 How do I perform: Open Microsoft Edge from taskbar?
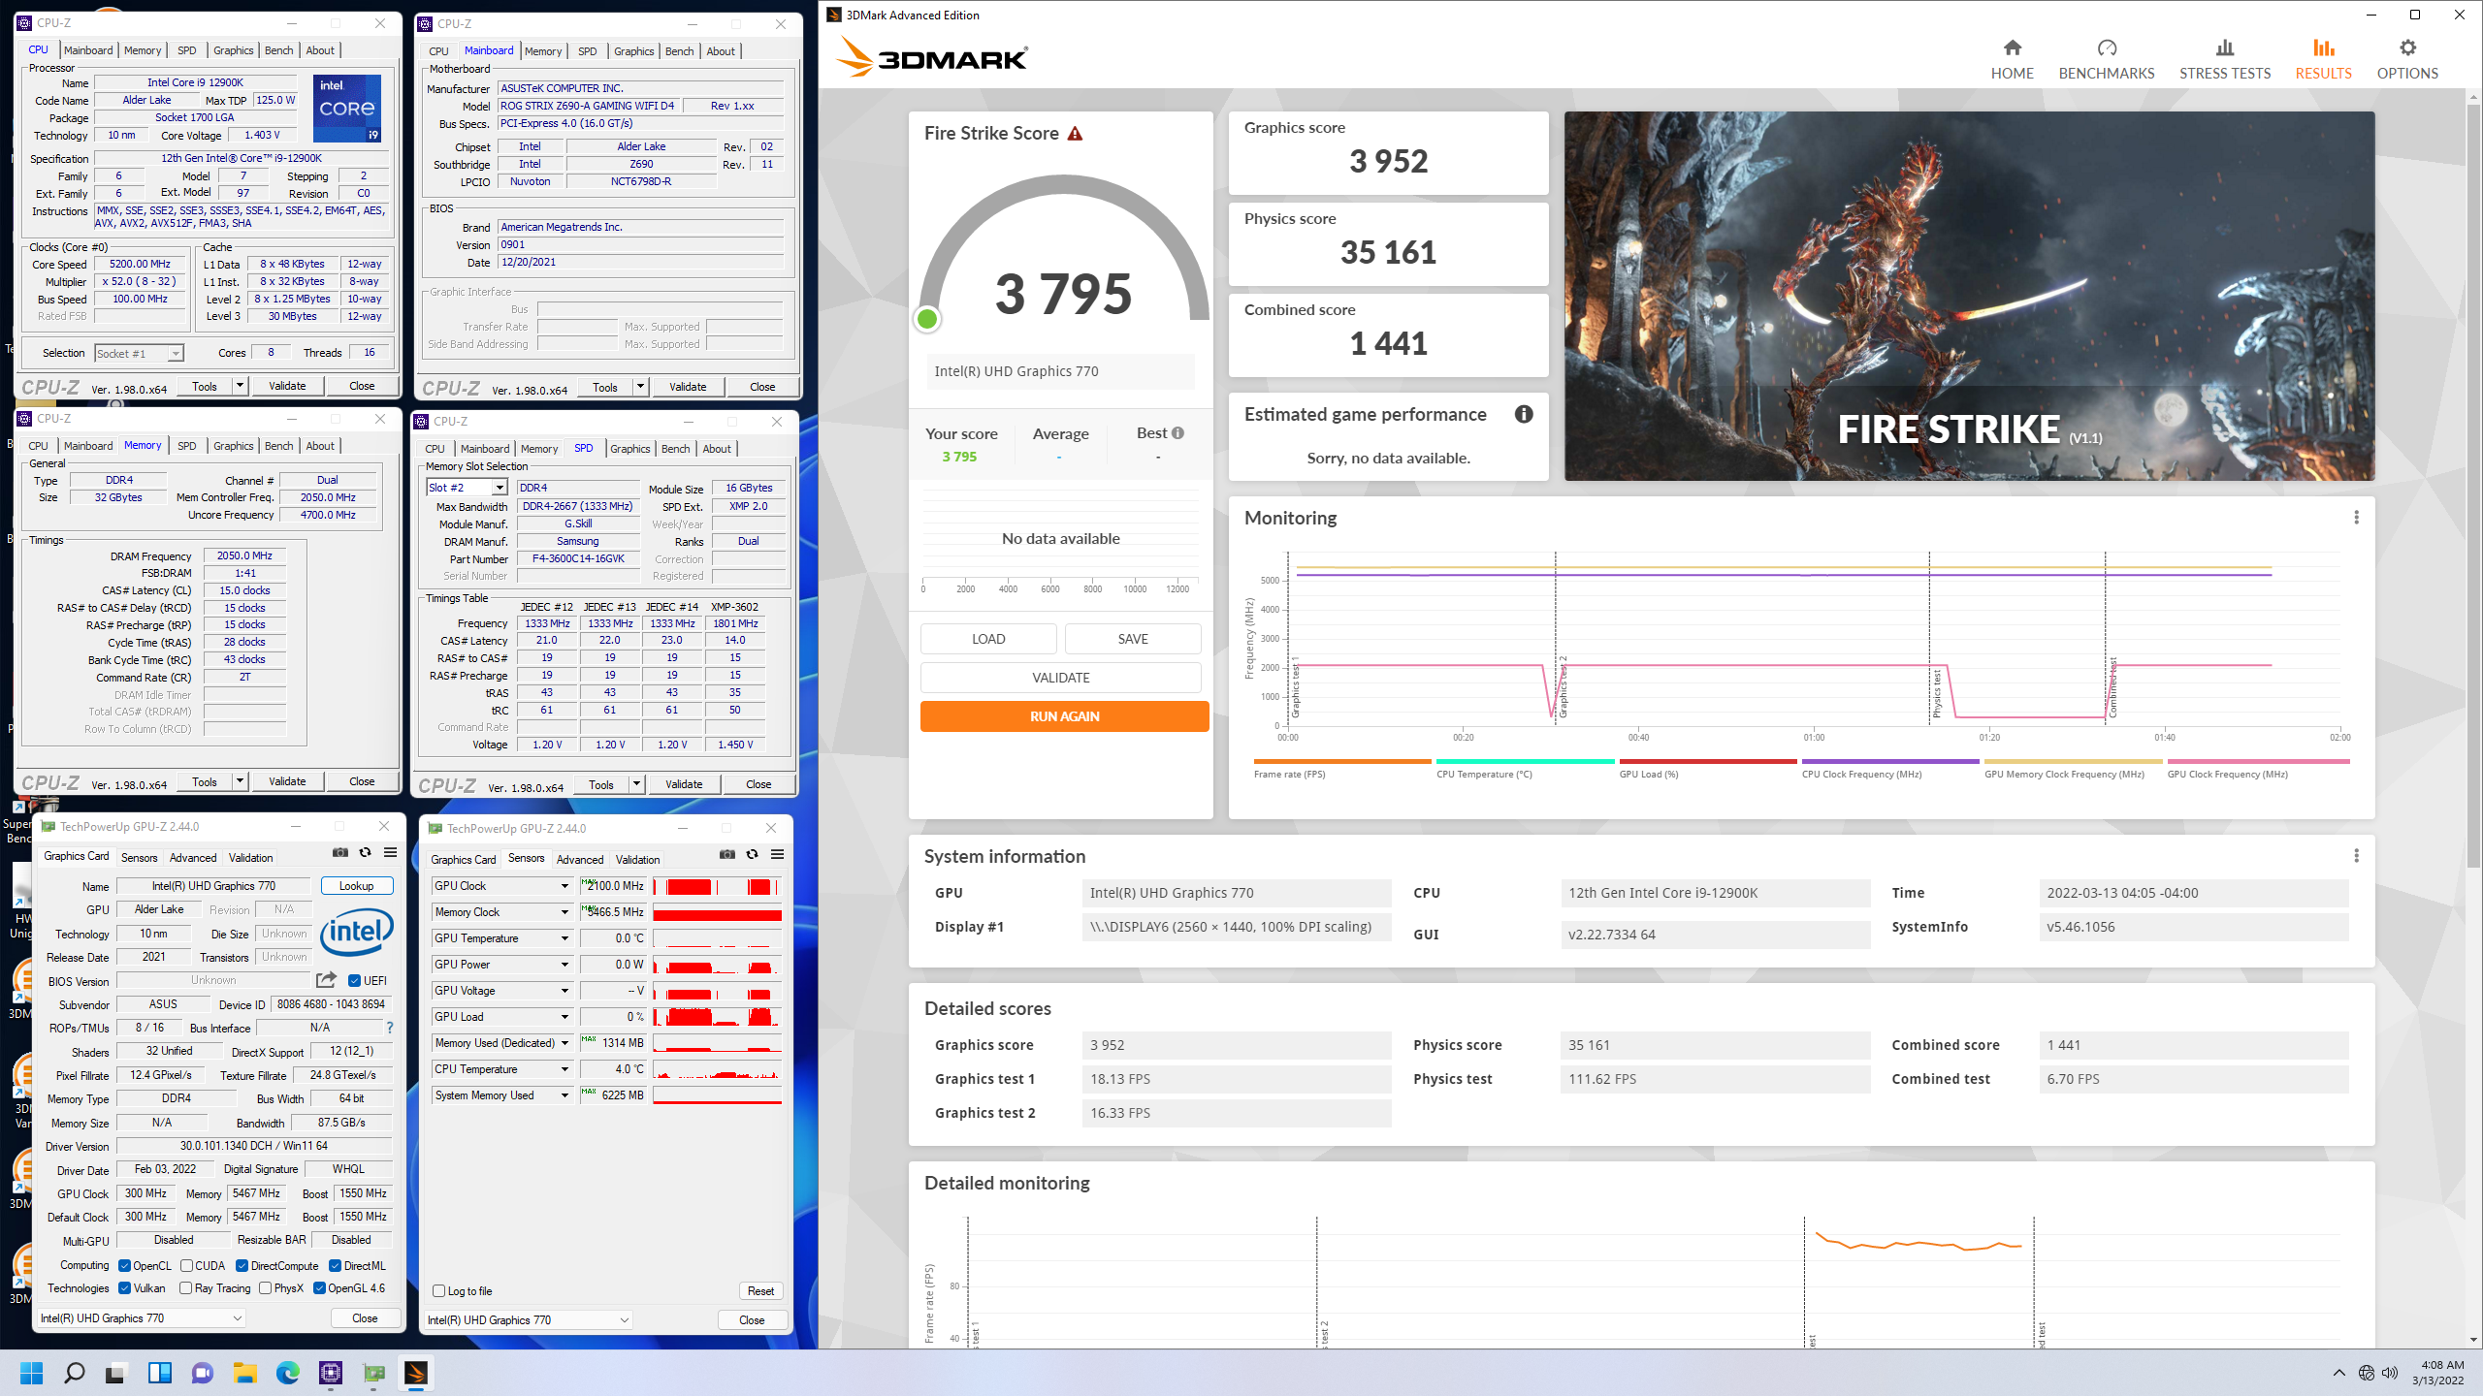[288, 1373]
